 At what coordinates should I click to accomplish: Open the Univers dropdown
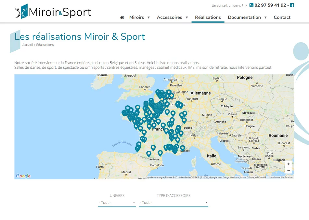point(117,202)
